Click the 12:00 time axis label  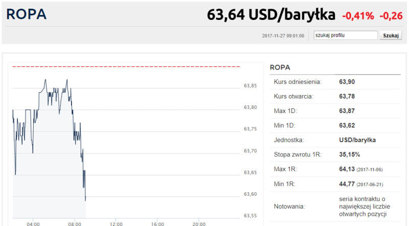click(116, 224)
